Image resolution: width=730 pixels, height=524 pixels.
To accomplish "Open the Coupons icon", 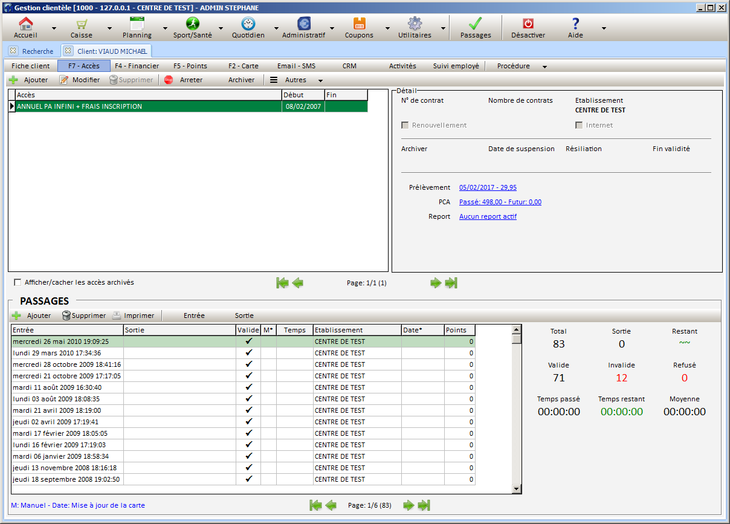I will [x=360, y=24].
